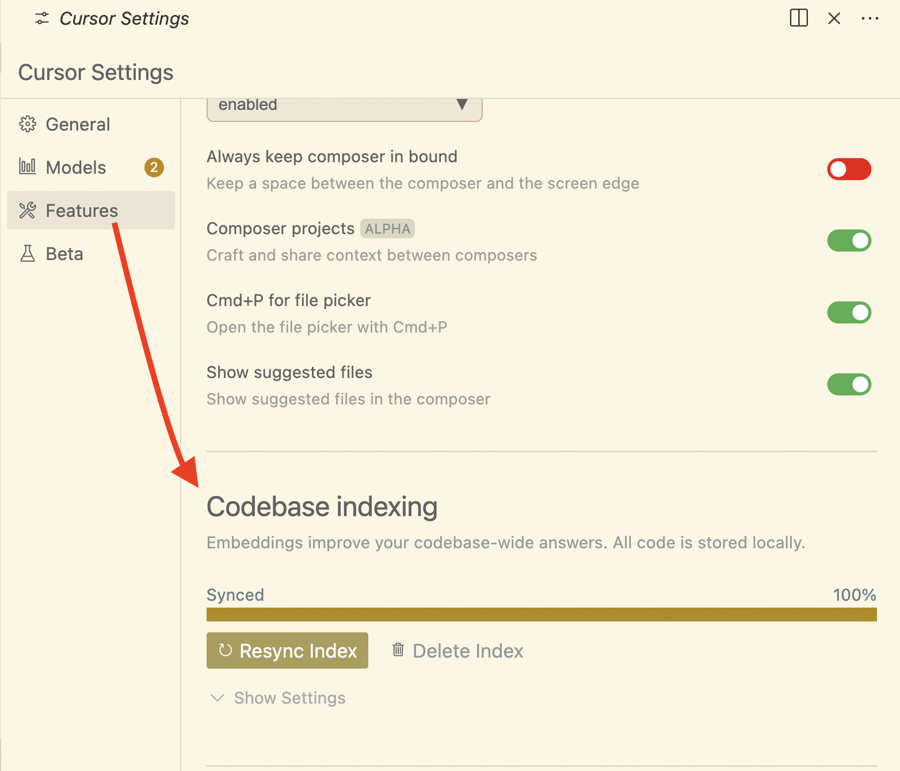900x771 pixels.
Task: Click the Cursor Settings tab sliders icon
Action: [x=42, y=18]
